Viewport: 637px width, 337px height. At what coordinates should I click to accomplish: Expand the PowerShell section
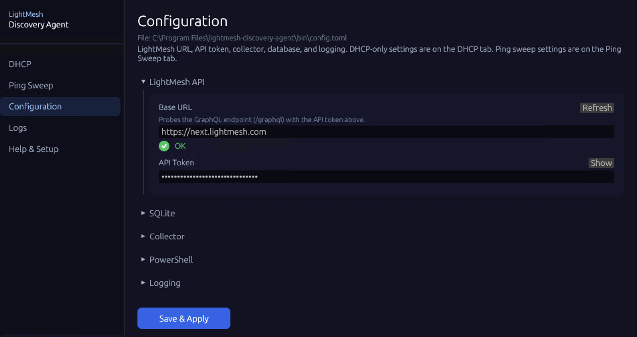pyautogui.click(x=167, y=260)
